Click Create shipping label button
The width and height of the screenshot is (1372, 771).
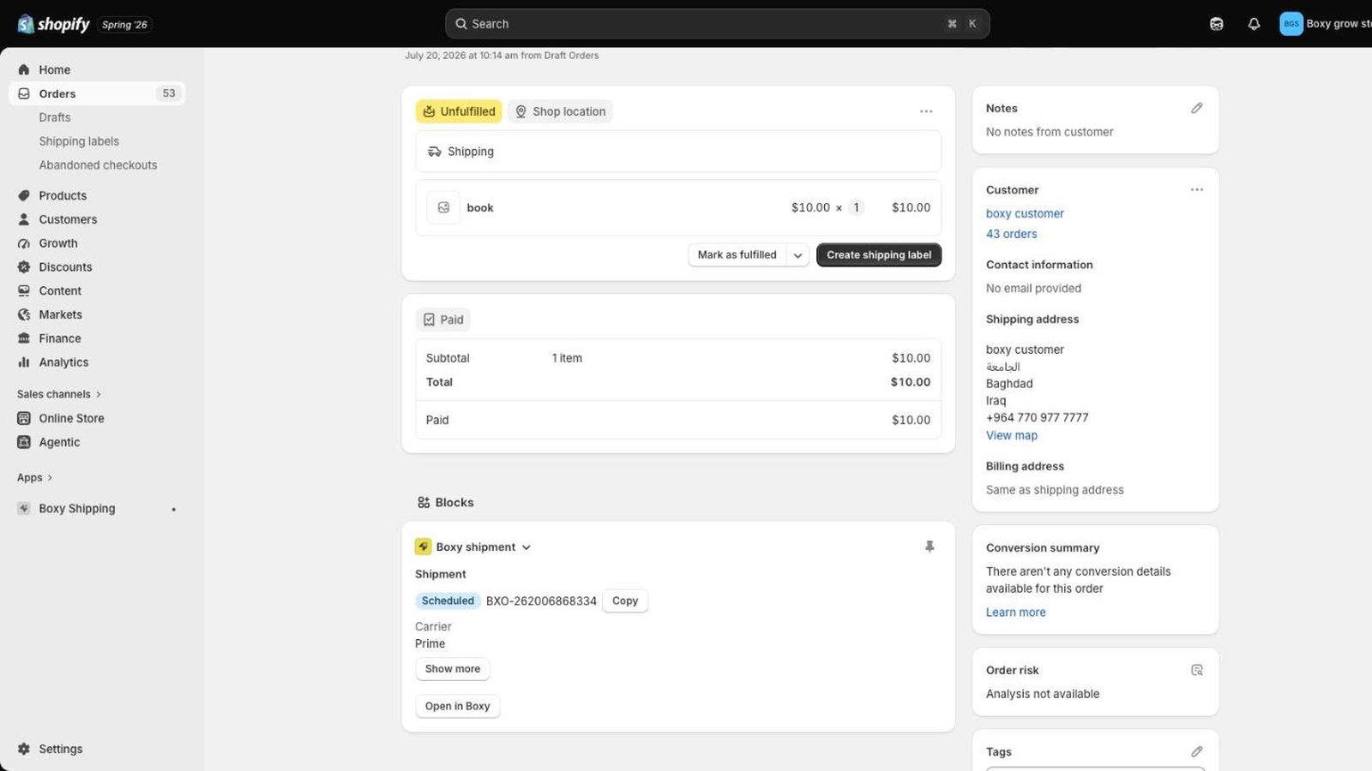(x=879, y=255)
